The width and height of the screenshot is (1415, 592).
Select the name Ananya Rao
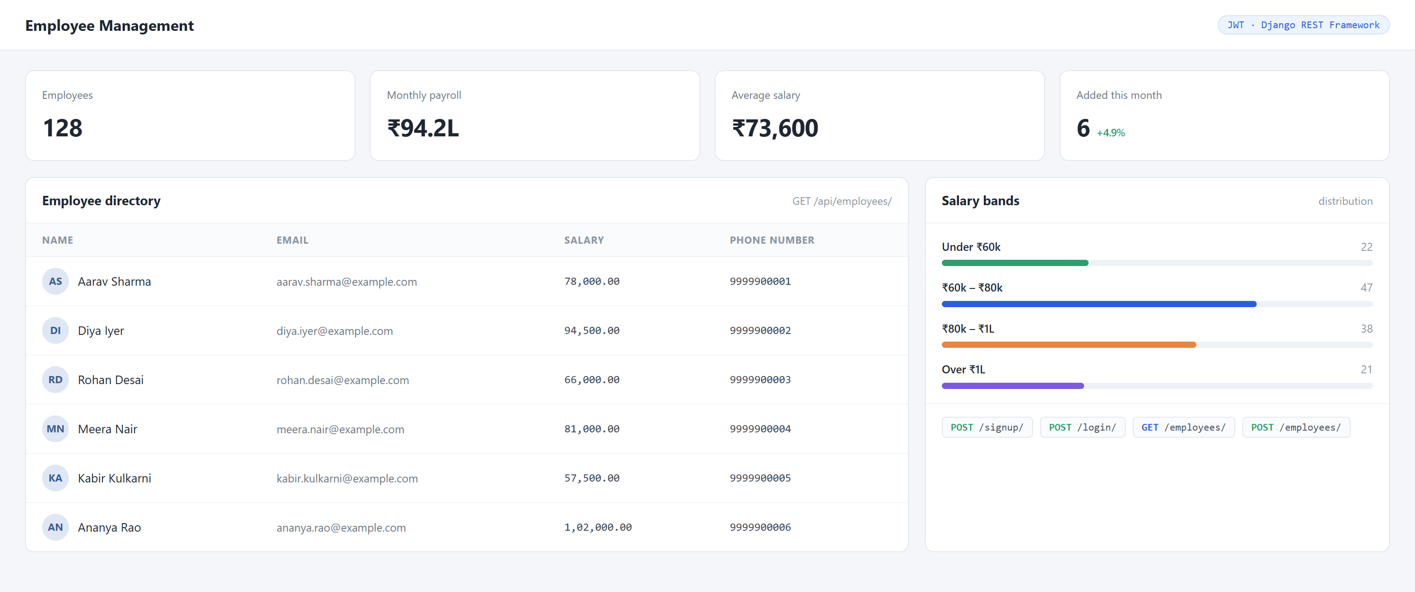(x=109, y=527)
